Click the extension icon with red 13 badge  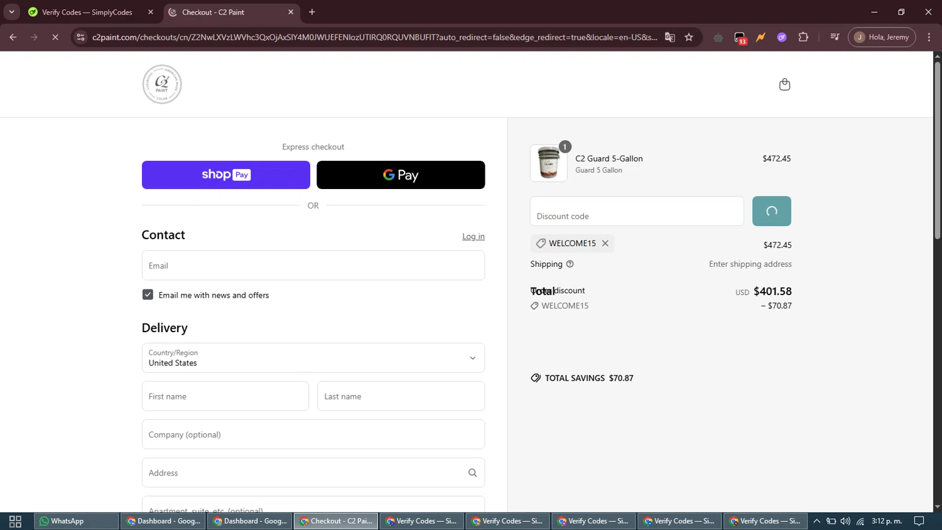[x=740, y=38]
